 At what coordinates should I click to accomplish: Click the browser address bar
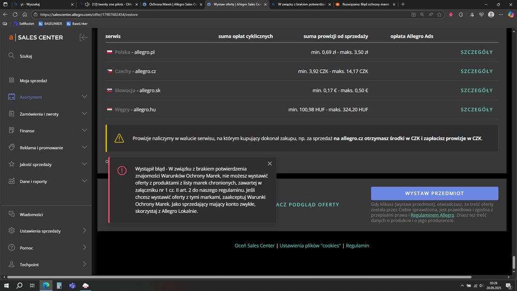[x=207, y=14]
